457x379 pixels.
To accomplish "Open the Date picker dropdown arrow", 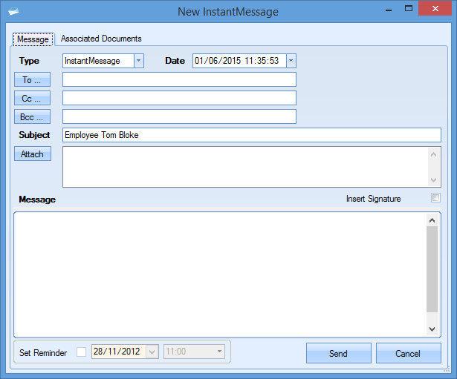I will (x=291, y=61).
